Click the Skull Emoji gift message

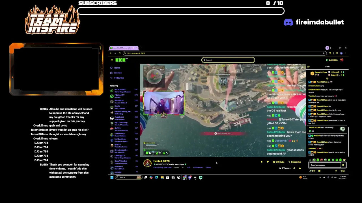pos(327,129)
